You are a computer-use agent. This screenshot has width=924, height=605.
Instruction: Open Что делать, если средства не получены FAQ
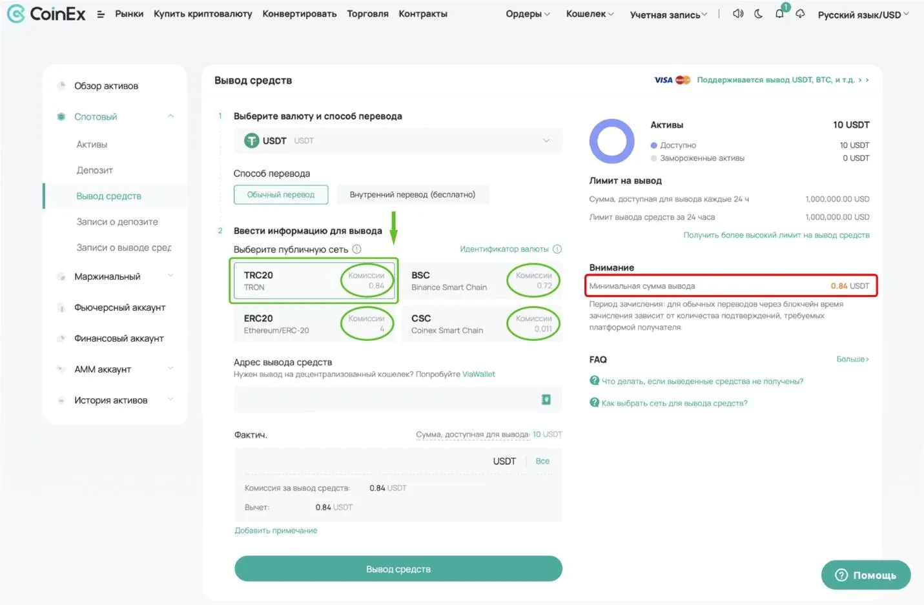pyautogui.click(x=703, y=382)
